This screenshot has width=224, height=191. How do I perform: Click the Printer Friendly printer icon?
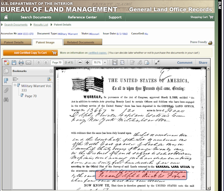pyautogui.click(x=210, y=43)
